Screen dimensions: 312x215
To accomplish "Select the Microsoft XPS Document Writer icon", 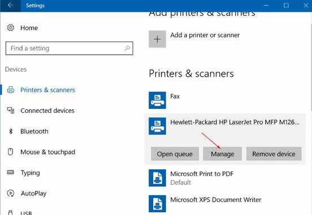I will tap(157, 204).
